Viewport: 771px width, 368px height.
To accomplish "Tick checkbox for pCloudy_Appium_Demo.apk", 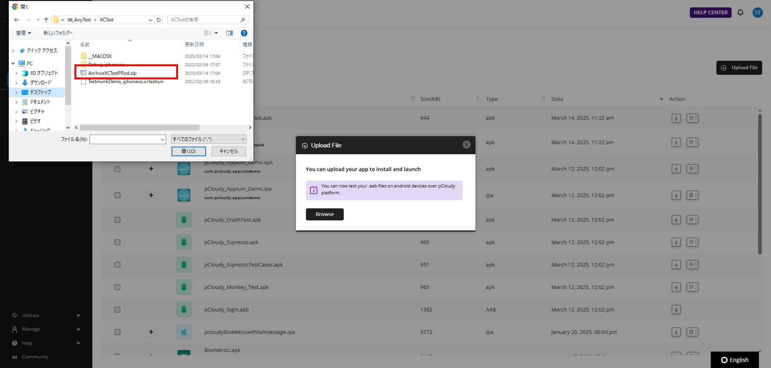I will click(x=118, y=169).
